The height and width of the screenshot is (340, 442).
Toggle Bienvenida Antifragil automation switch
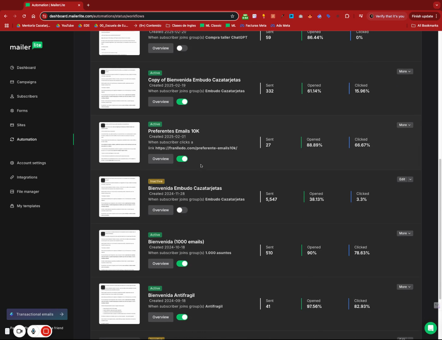tap(182, 317)
